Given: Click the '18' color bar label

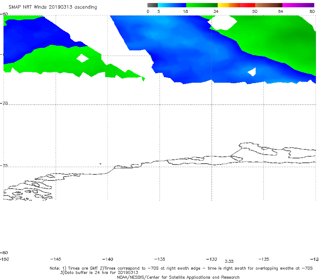Looking at the screenshot, I should 185,12.
